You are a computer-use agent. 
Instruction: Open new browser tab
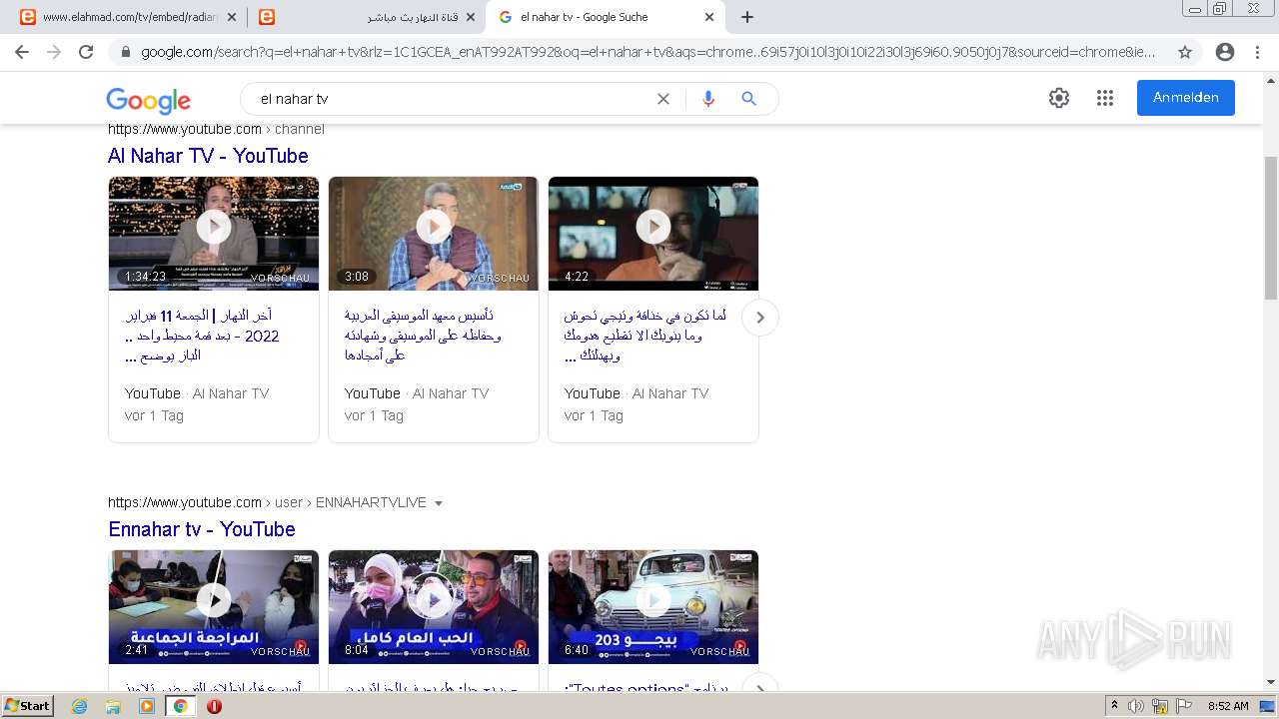(x=747, y=17)
